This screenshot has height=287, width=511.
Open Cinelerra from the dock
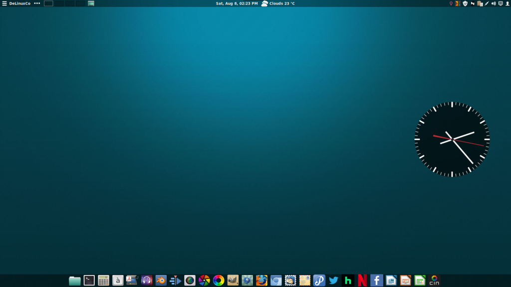pyautogui.click(x=434, y=281)
